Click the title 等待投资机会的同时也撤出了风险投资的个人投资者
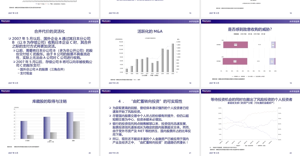Viewport: 300px width, 156px height. [x=251, y=99]
